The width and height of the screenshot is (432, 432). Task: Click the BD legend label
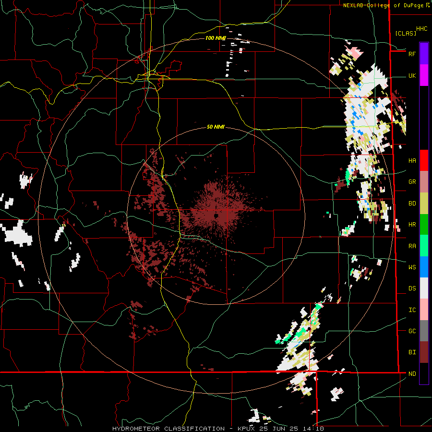412,204
